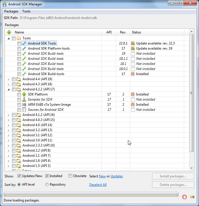Viewport: 199px width, 206px height.
Task: Click the Android 4.3 (API 18) folder icon
Action: (19, 84)
